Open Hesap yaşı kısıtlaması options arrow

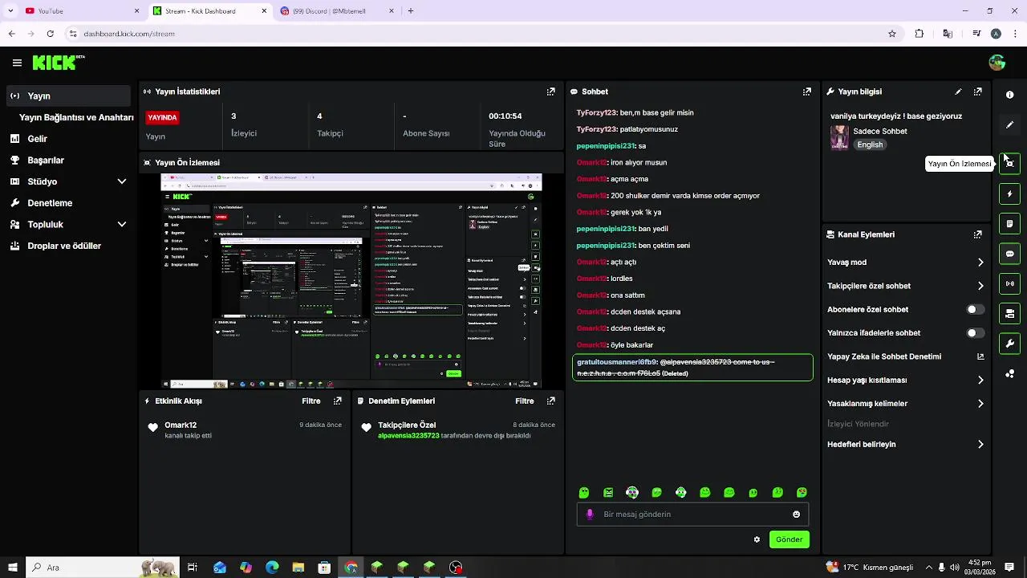click(x=980, y=380)
